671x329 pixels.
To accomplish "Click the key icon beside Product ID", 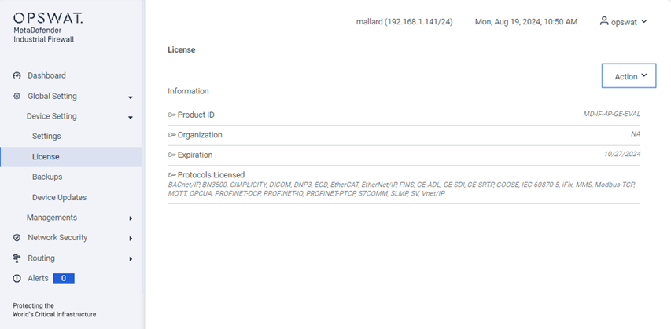I will click(171, 115).
